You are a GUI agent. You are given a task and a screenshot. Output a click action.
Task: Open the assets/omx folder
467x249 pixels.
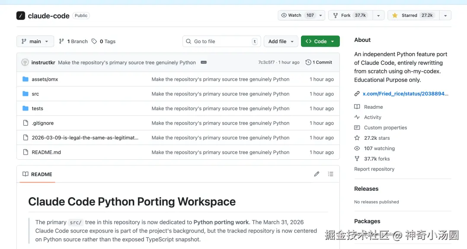pos(45,79)
